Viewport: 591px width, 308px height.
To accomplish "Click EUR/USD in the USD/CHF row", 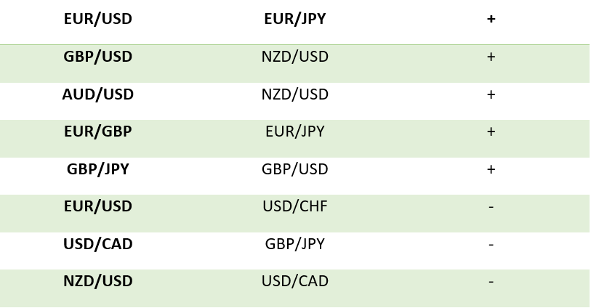I will [98, 206].
